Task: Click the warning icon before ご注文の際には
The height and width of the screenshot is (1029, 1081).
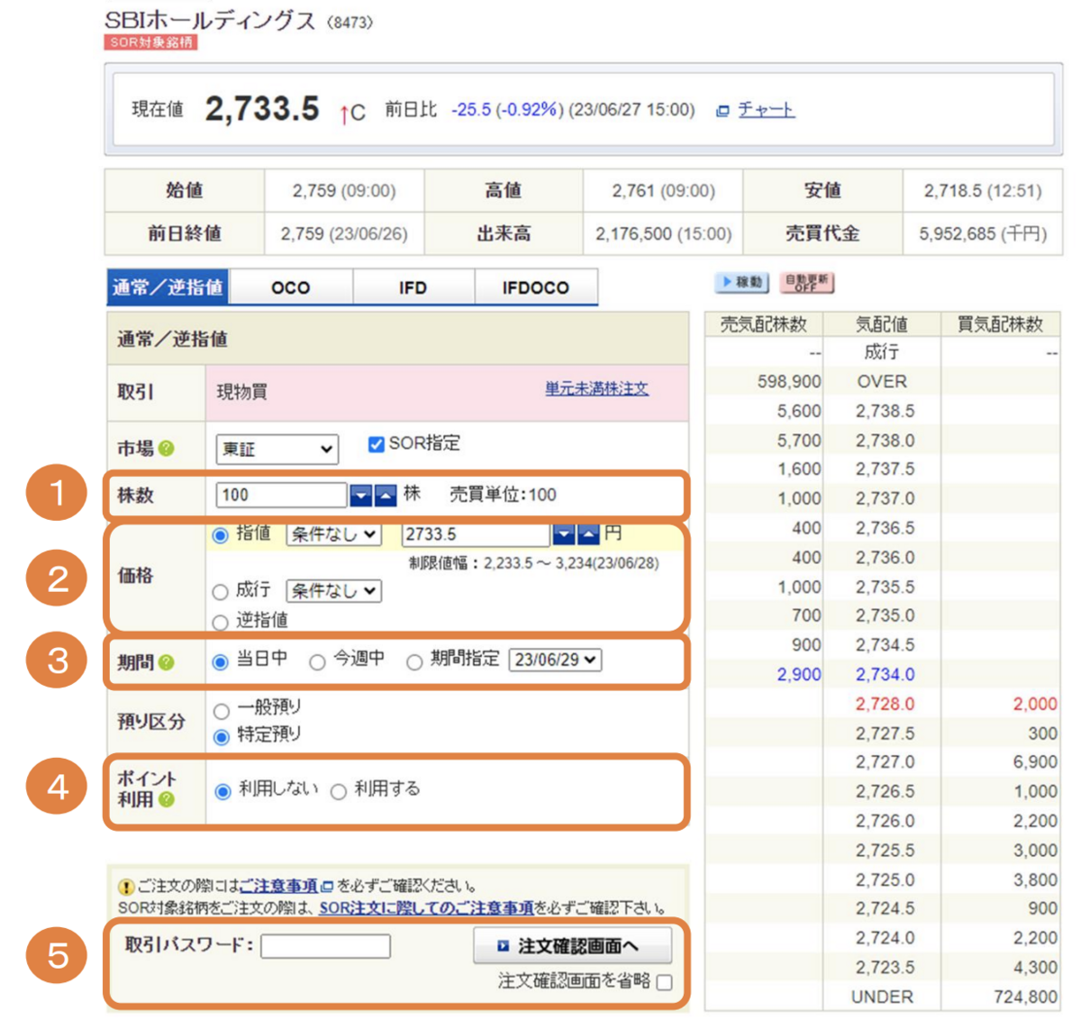Action: [126, 887]
